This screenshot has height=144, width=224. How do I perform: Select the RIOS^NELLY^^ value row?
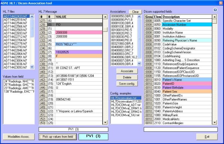point(71,44)
